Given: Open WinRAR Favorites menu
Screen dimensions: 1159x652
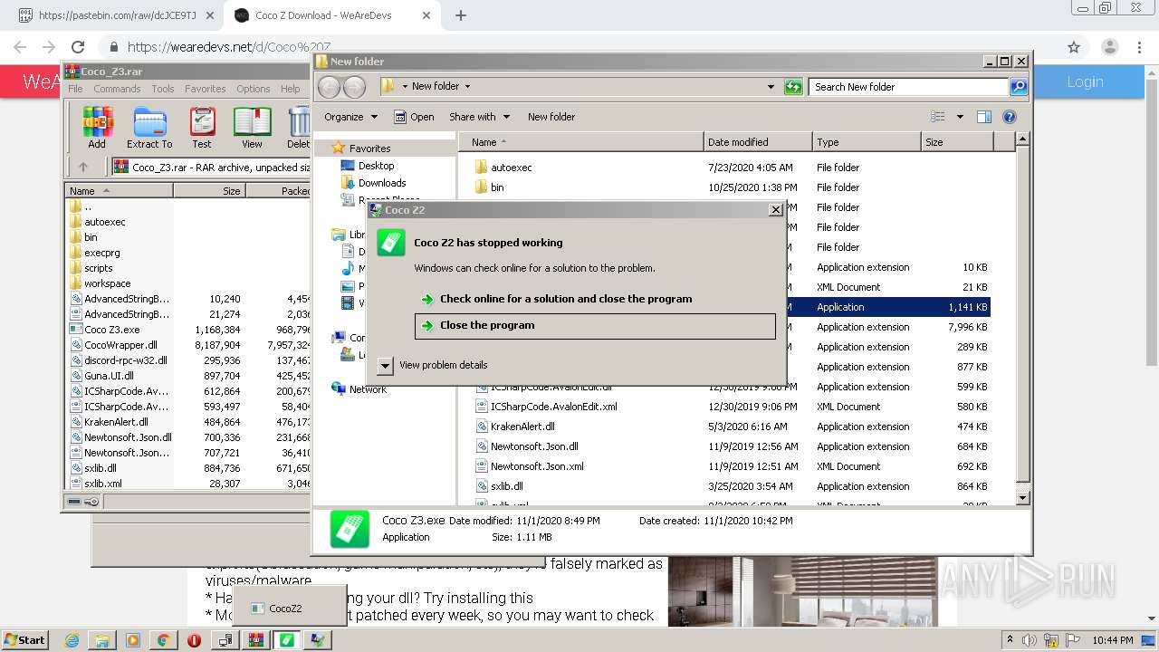Looking at the screenshot, I should (206, 89).
